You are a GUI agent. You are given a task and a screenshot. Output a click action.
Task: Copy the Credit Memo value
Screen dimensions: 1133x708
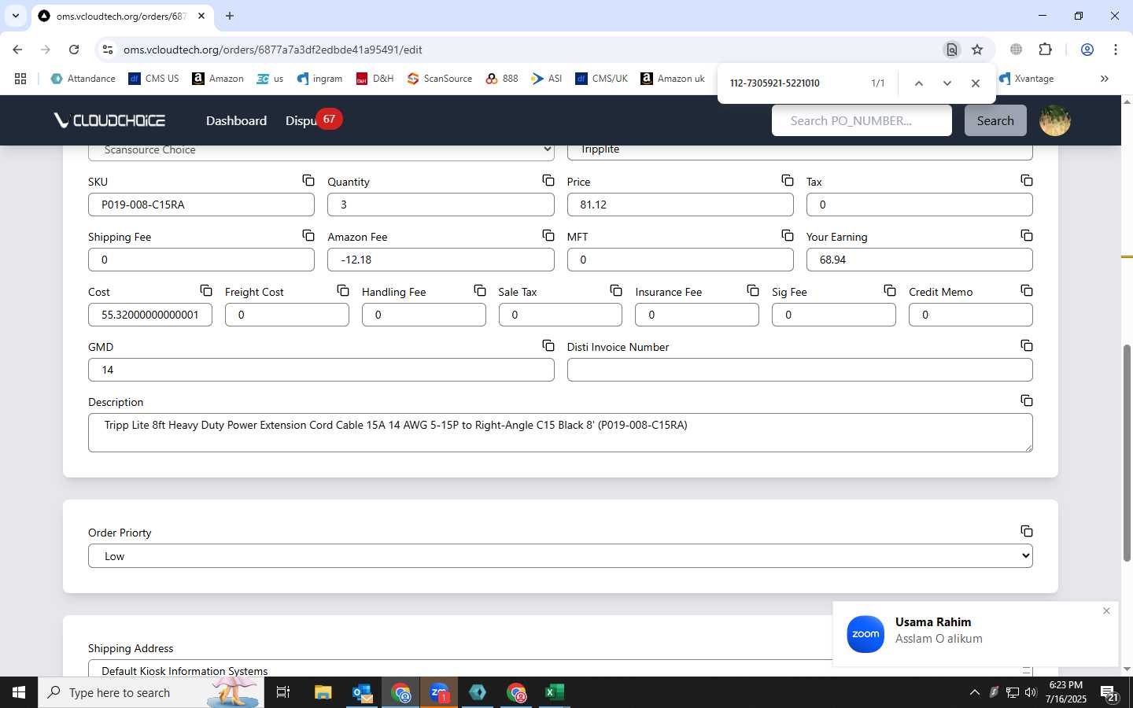(1027, 291)
